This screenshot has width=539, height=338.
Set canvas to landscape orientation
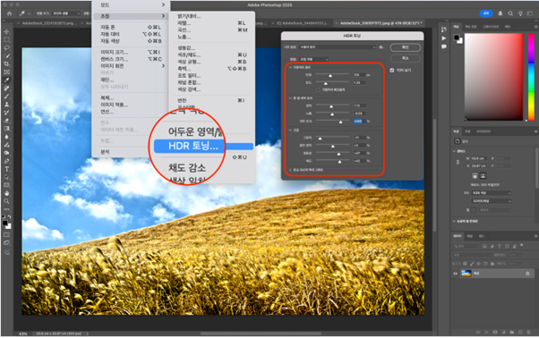[483, 175]
